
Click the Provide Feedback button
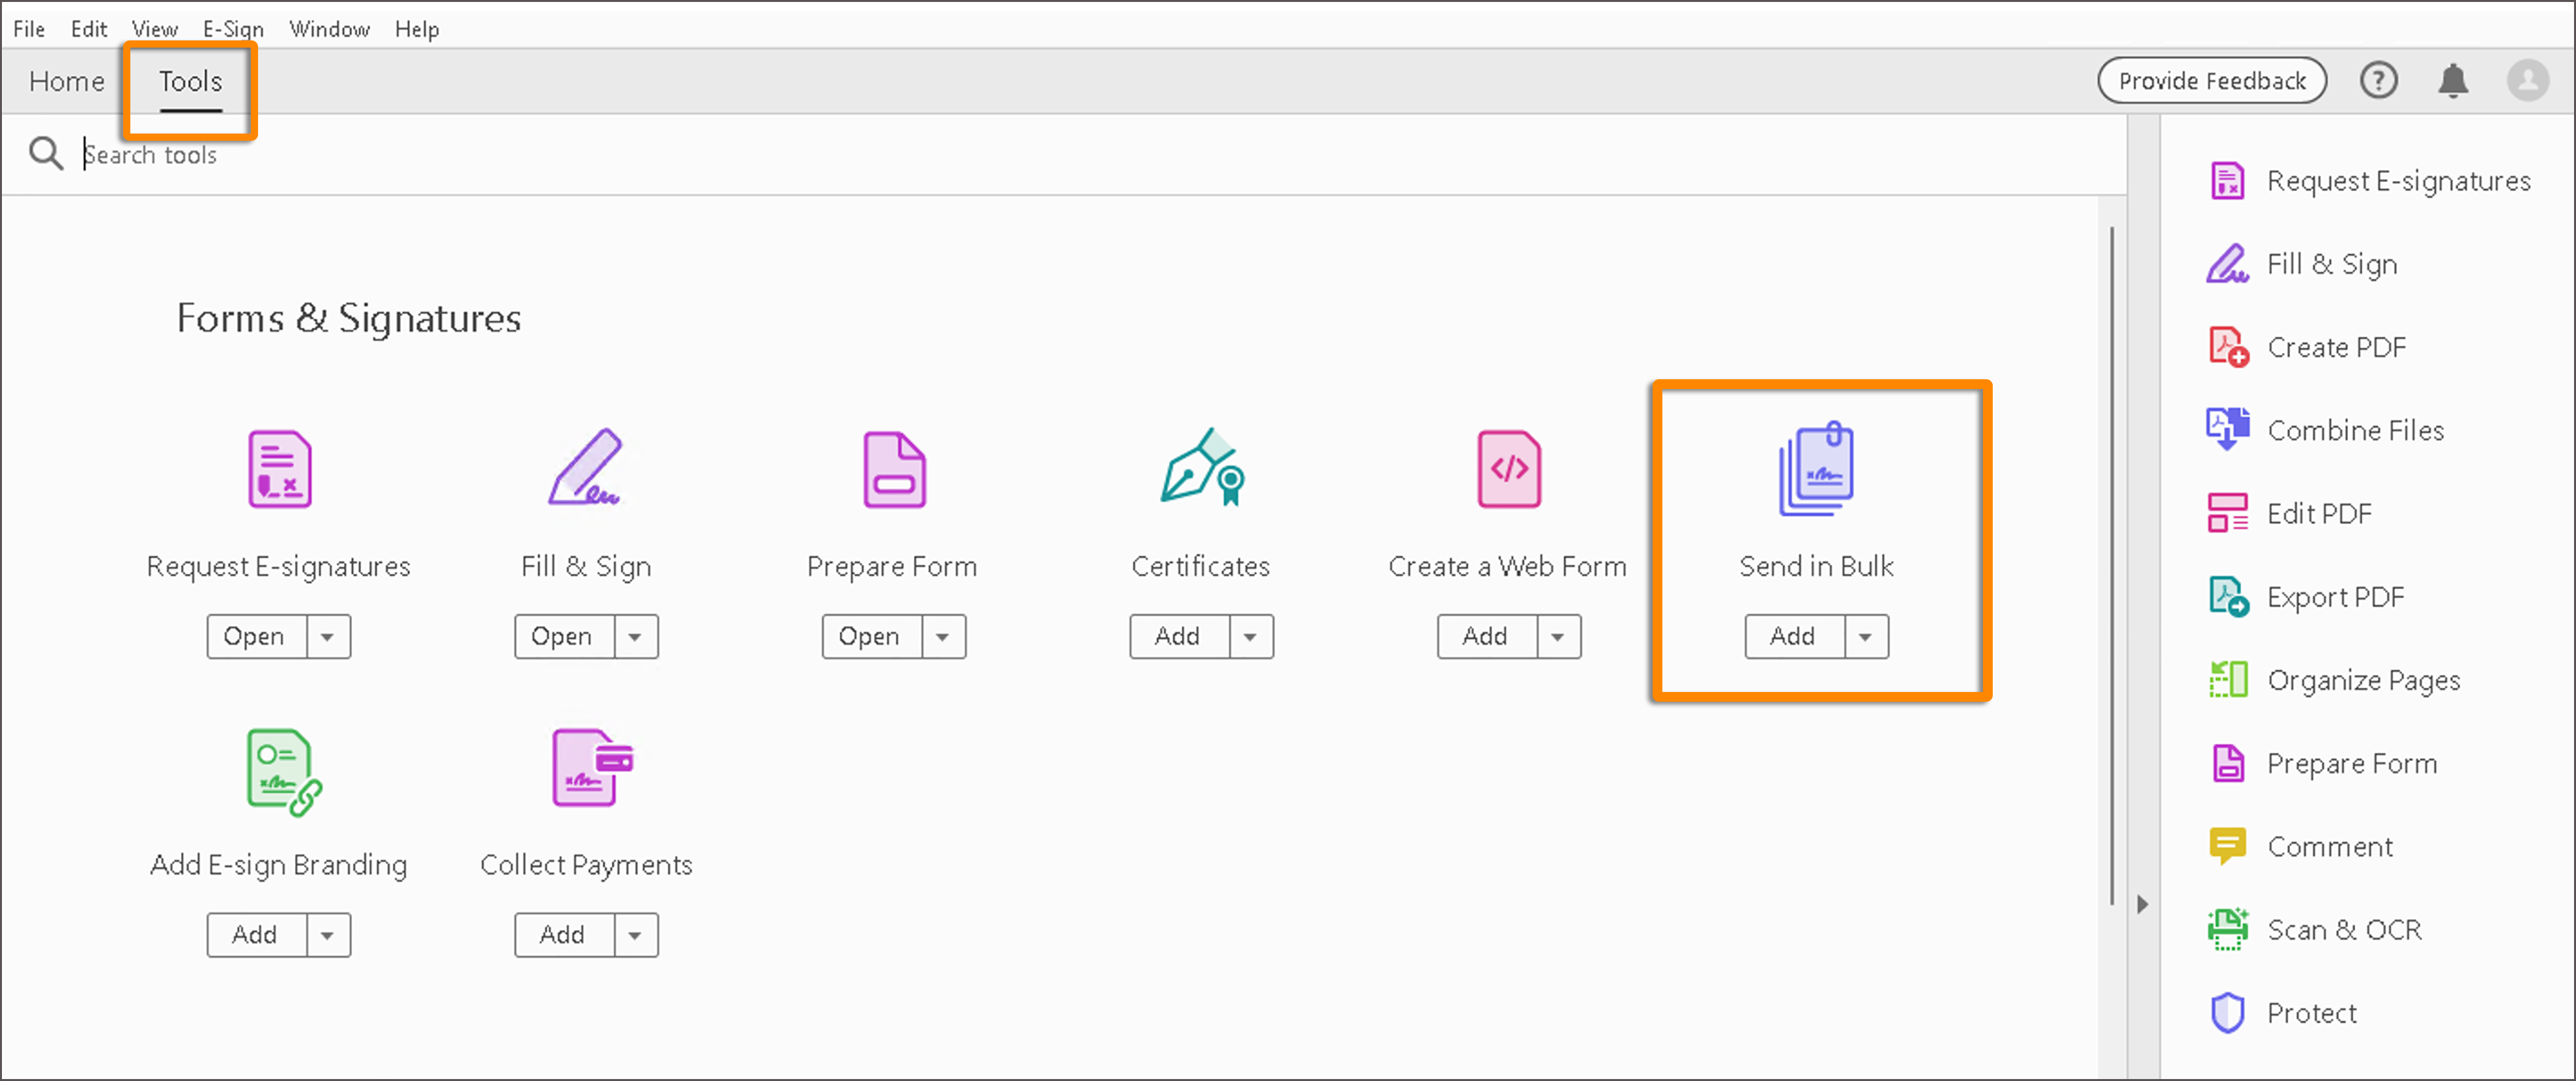(2212, 80)
